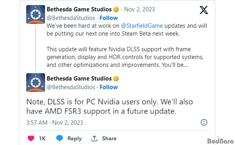Open the second Bethesda Game Studios name
Screen dimensions: 235x145
pyautogui.click(x=79, y=79)
